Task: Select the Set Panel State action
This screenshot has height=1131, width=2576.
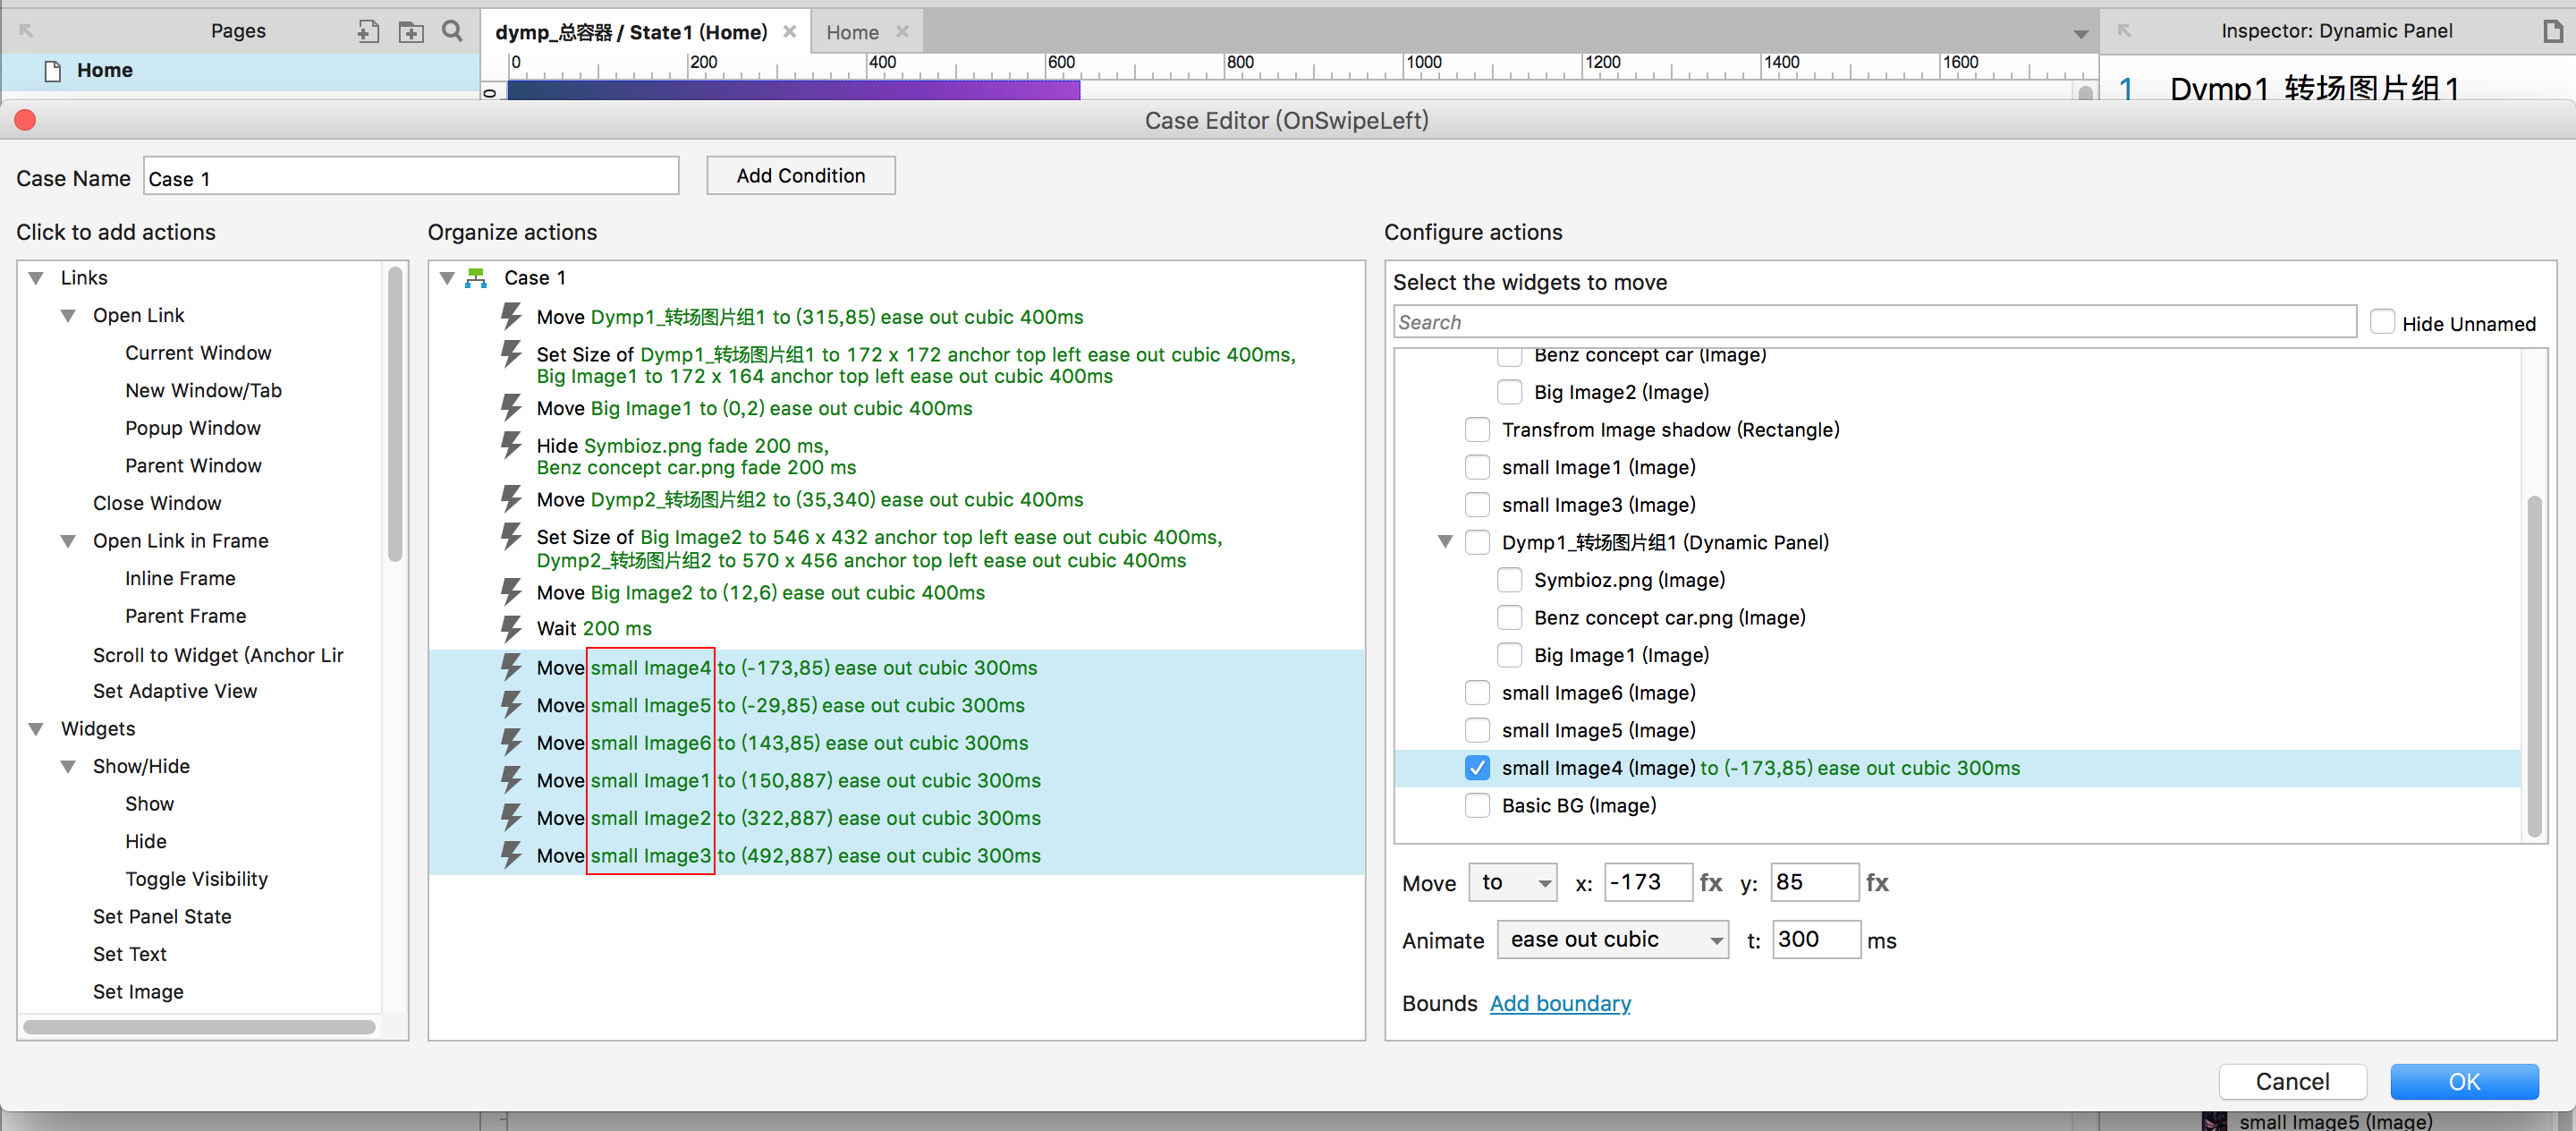Action: pyautogui.click(x=162, y=916)
